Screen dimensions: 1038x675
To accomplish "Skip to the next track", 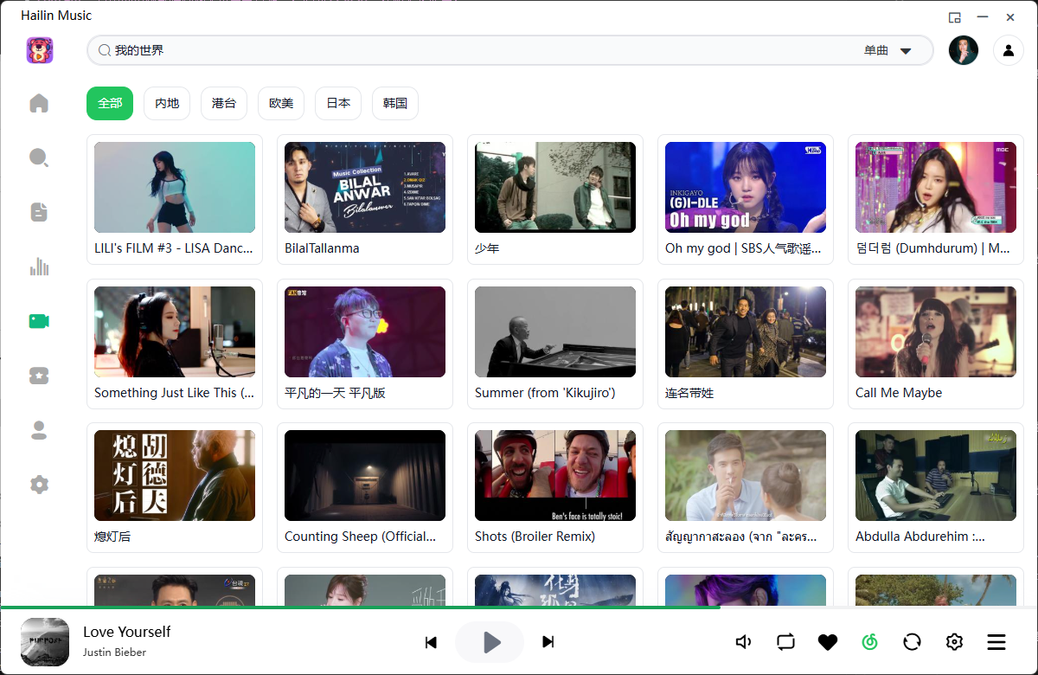I will click(548, 642).
